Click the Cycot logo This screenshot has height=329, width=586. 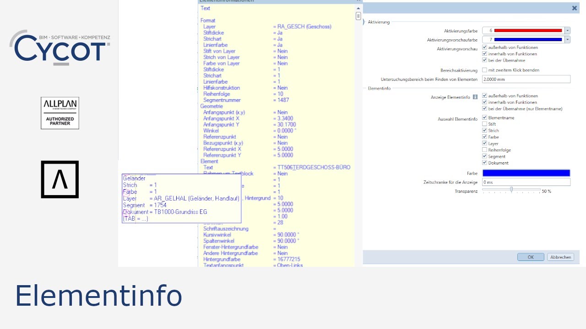(60, 48)
